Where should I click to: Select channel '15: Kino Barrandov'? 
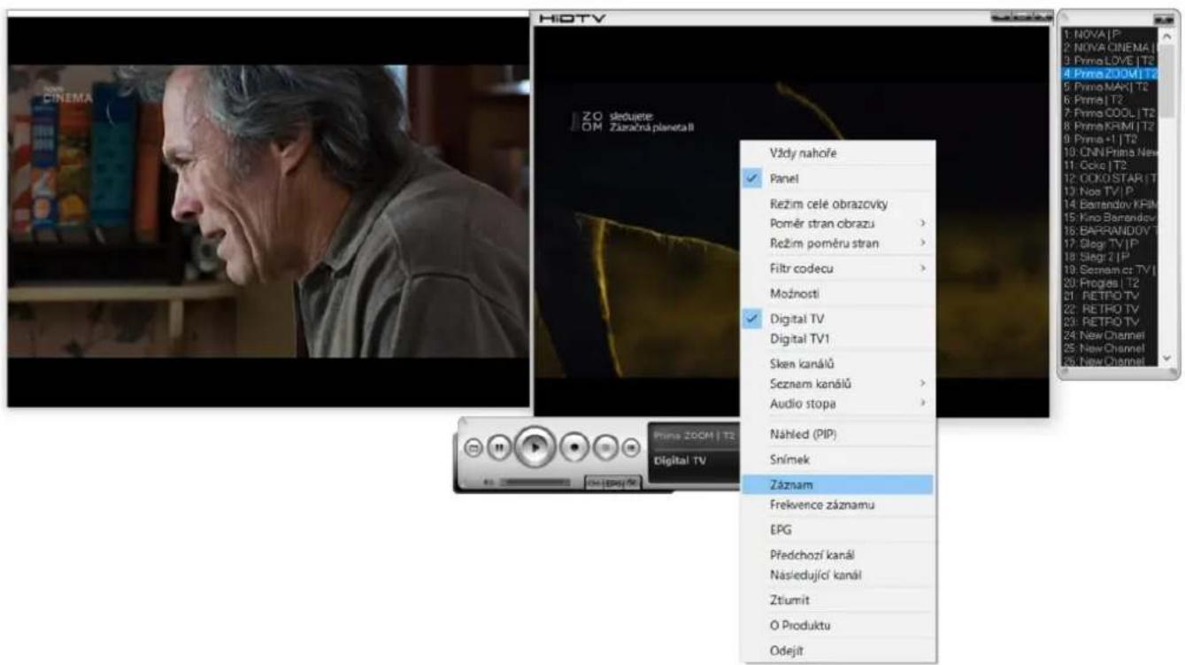pos(1111,217)
